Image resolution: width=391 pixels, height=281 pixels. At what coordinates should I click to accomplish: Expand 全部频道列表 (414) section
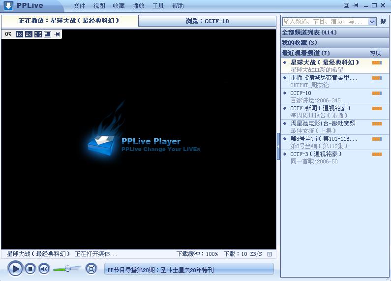tap(334, 32)
